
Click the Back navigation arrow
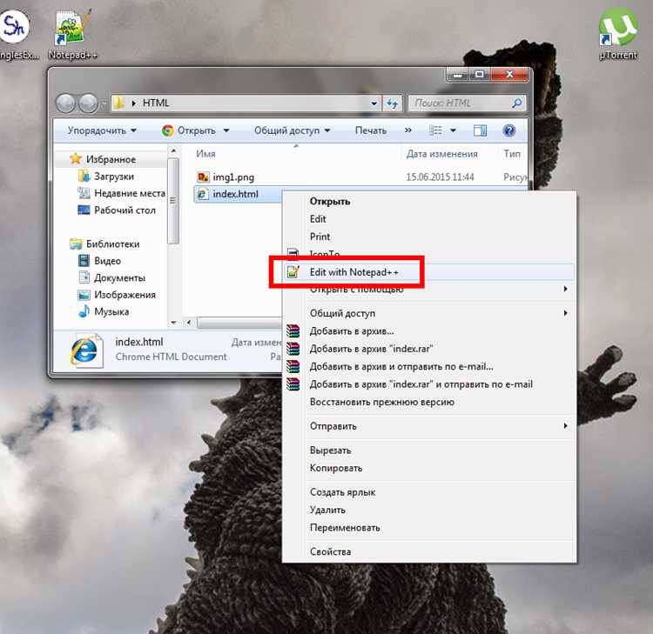coord(65,103)
